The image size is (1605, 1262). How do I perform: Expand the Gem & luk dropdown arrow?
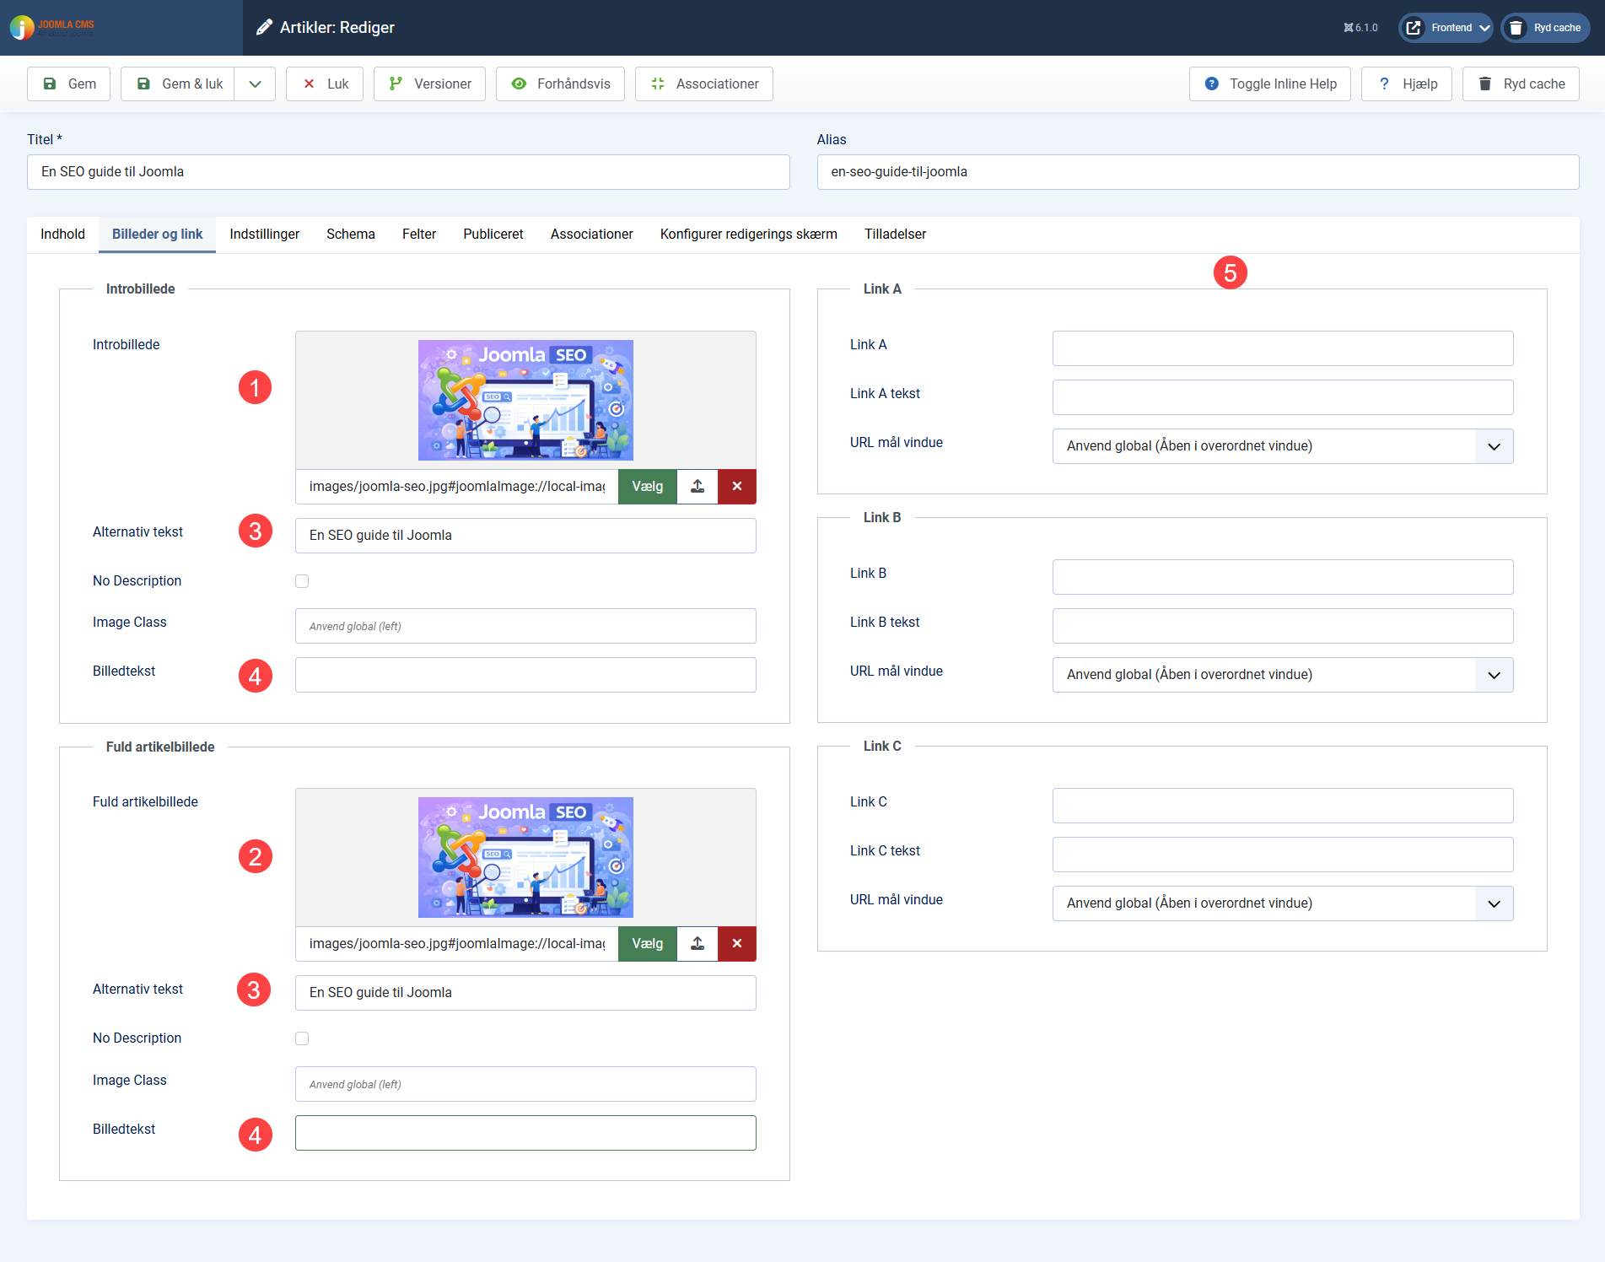point(255,84)
